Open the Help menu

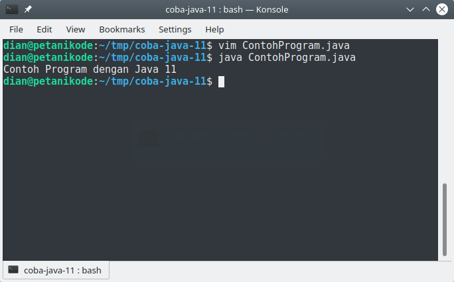[x=214, y=29]
